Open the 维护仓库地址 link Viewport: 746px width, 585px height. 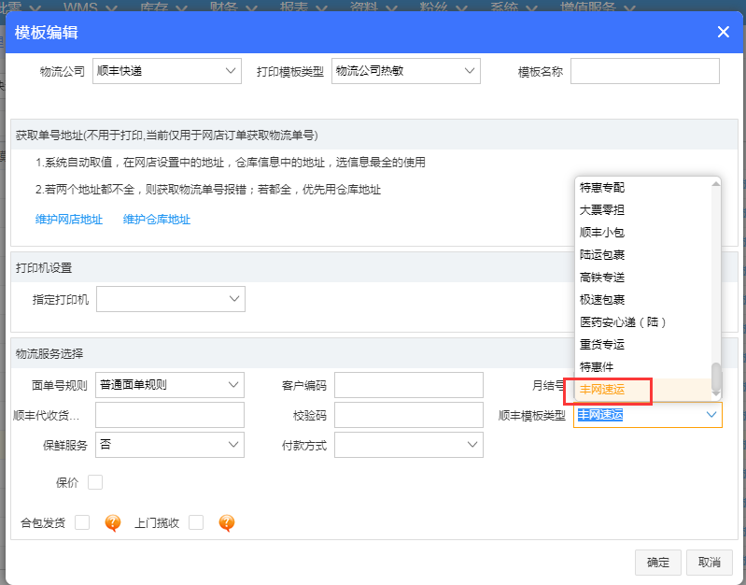pos(157,220)
